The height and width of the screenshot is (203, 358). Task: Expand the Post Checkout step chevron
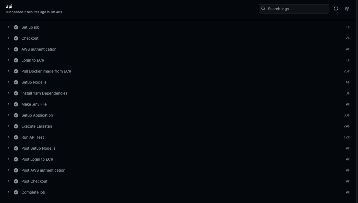8,181
